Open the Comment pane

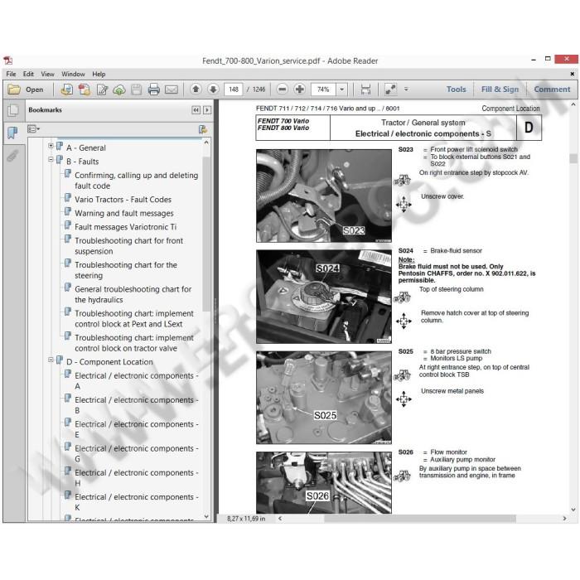click(552, 89)
